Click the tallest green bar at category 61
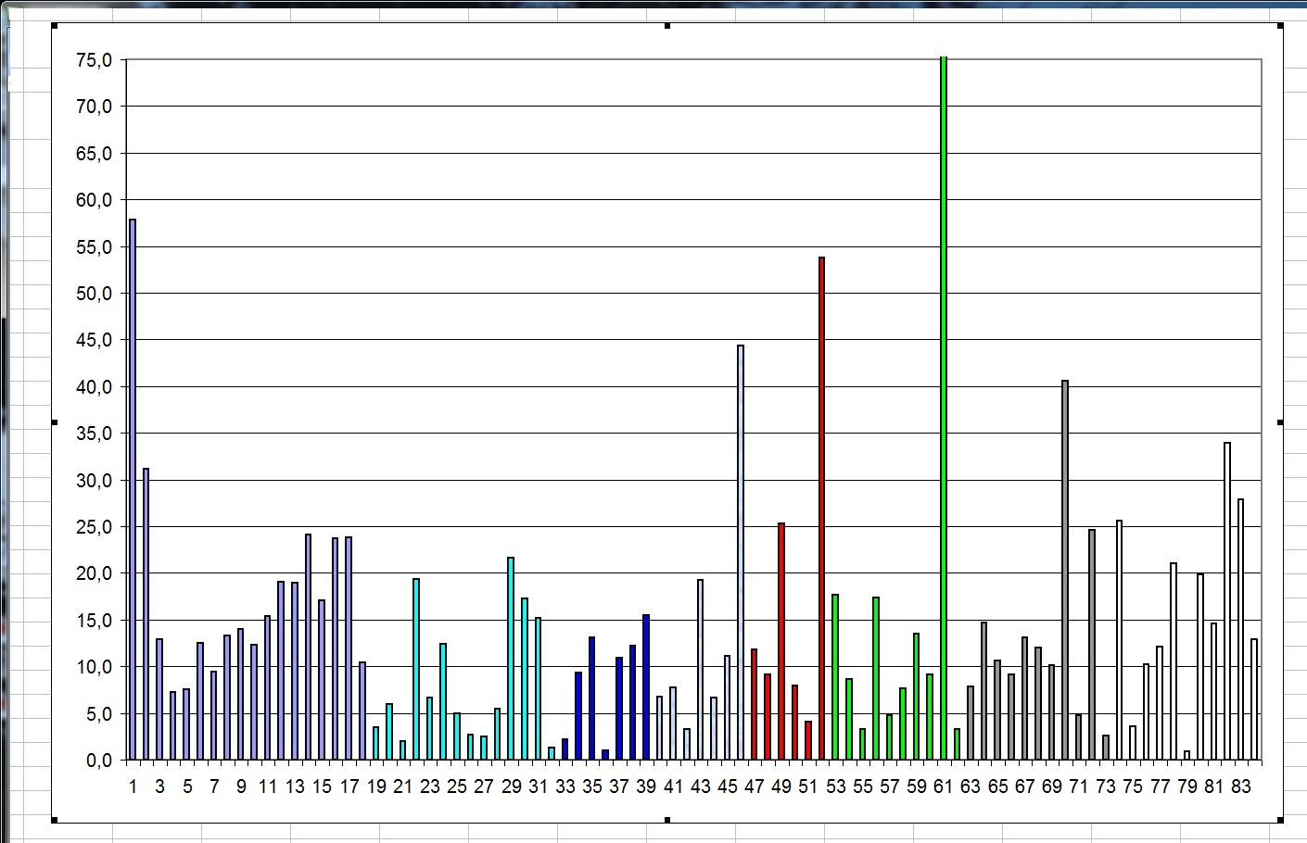 (x=944, y=408)
